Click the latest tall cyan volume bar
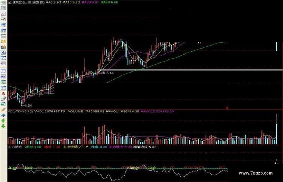The height and width of the screenshot is (182, 283). (x=276, y=134)
